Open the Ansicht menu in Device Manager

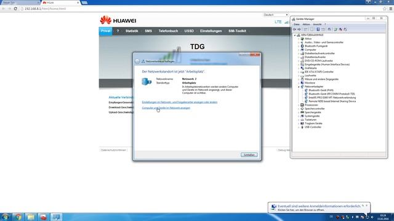317,25
